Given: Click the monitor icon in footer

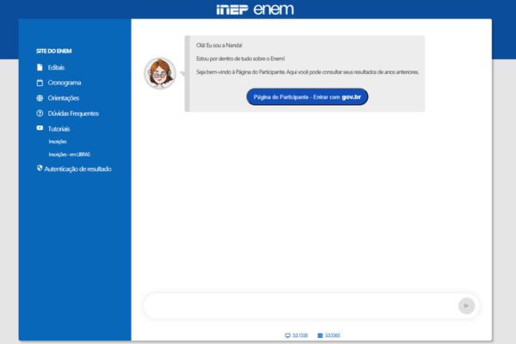Looking at the screenshot, I should [x=287, y=335].
